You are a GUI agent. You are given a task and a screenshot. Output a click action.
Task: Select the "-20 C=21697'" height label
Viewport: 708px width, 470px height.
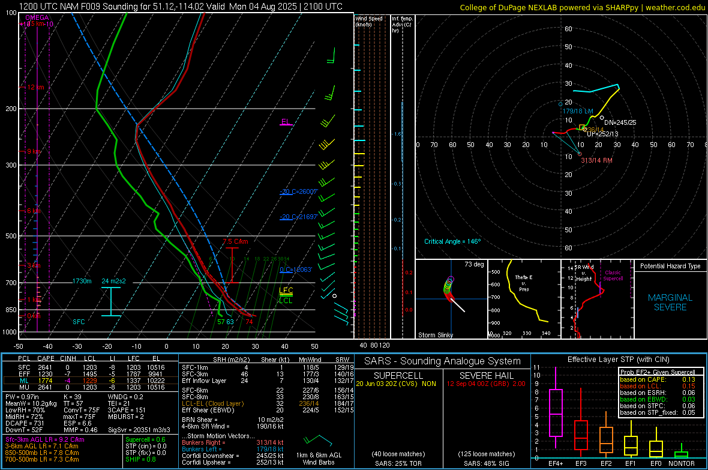pos(299,217)
